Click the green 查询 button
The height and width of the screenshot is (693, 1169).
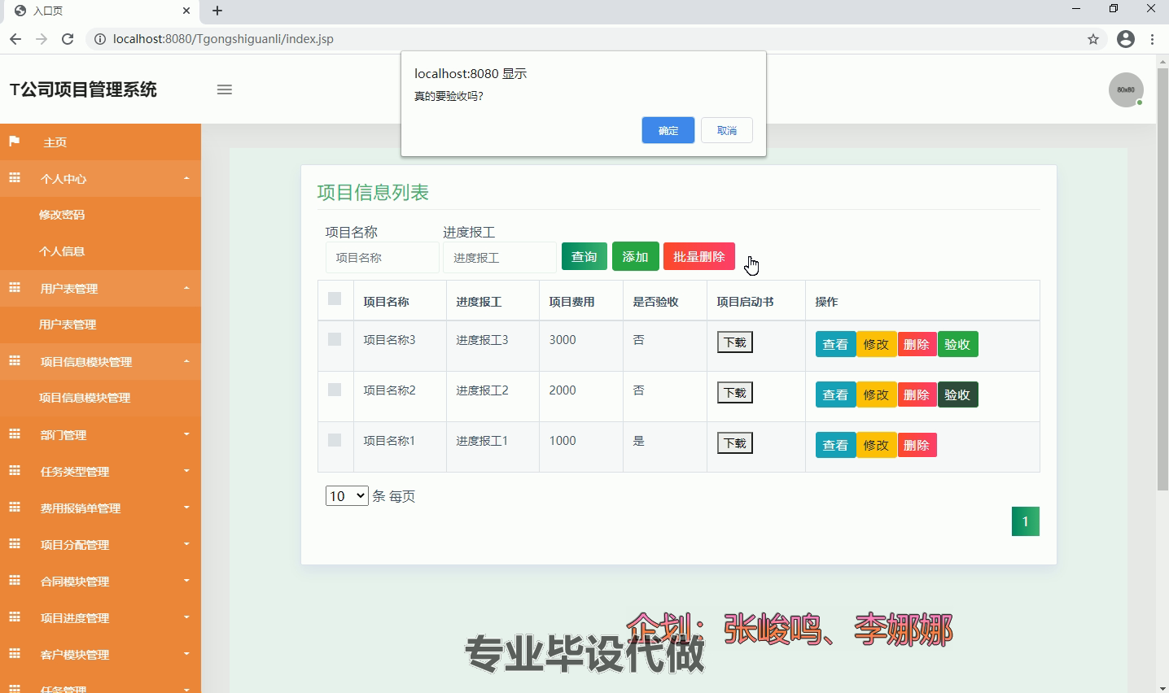click(584, 256)
